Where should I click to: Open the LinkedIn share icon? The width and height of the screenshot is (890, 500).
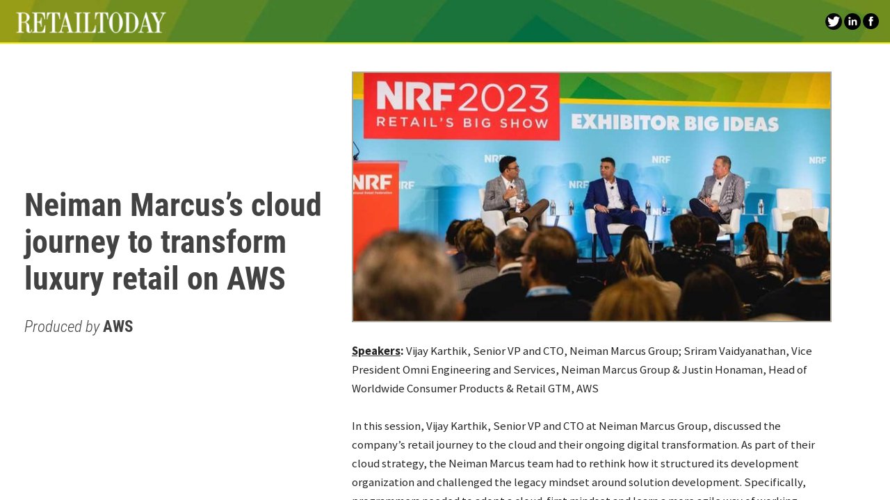tap(852, 22)
